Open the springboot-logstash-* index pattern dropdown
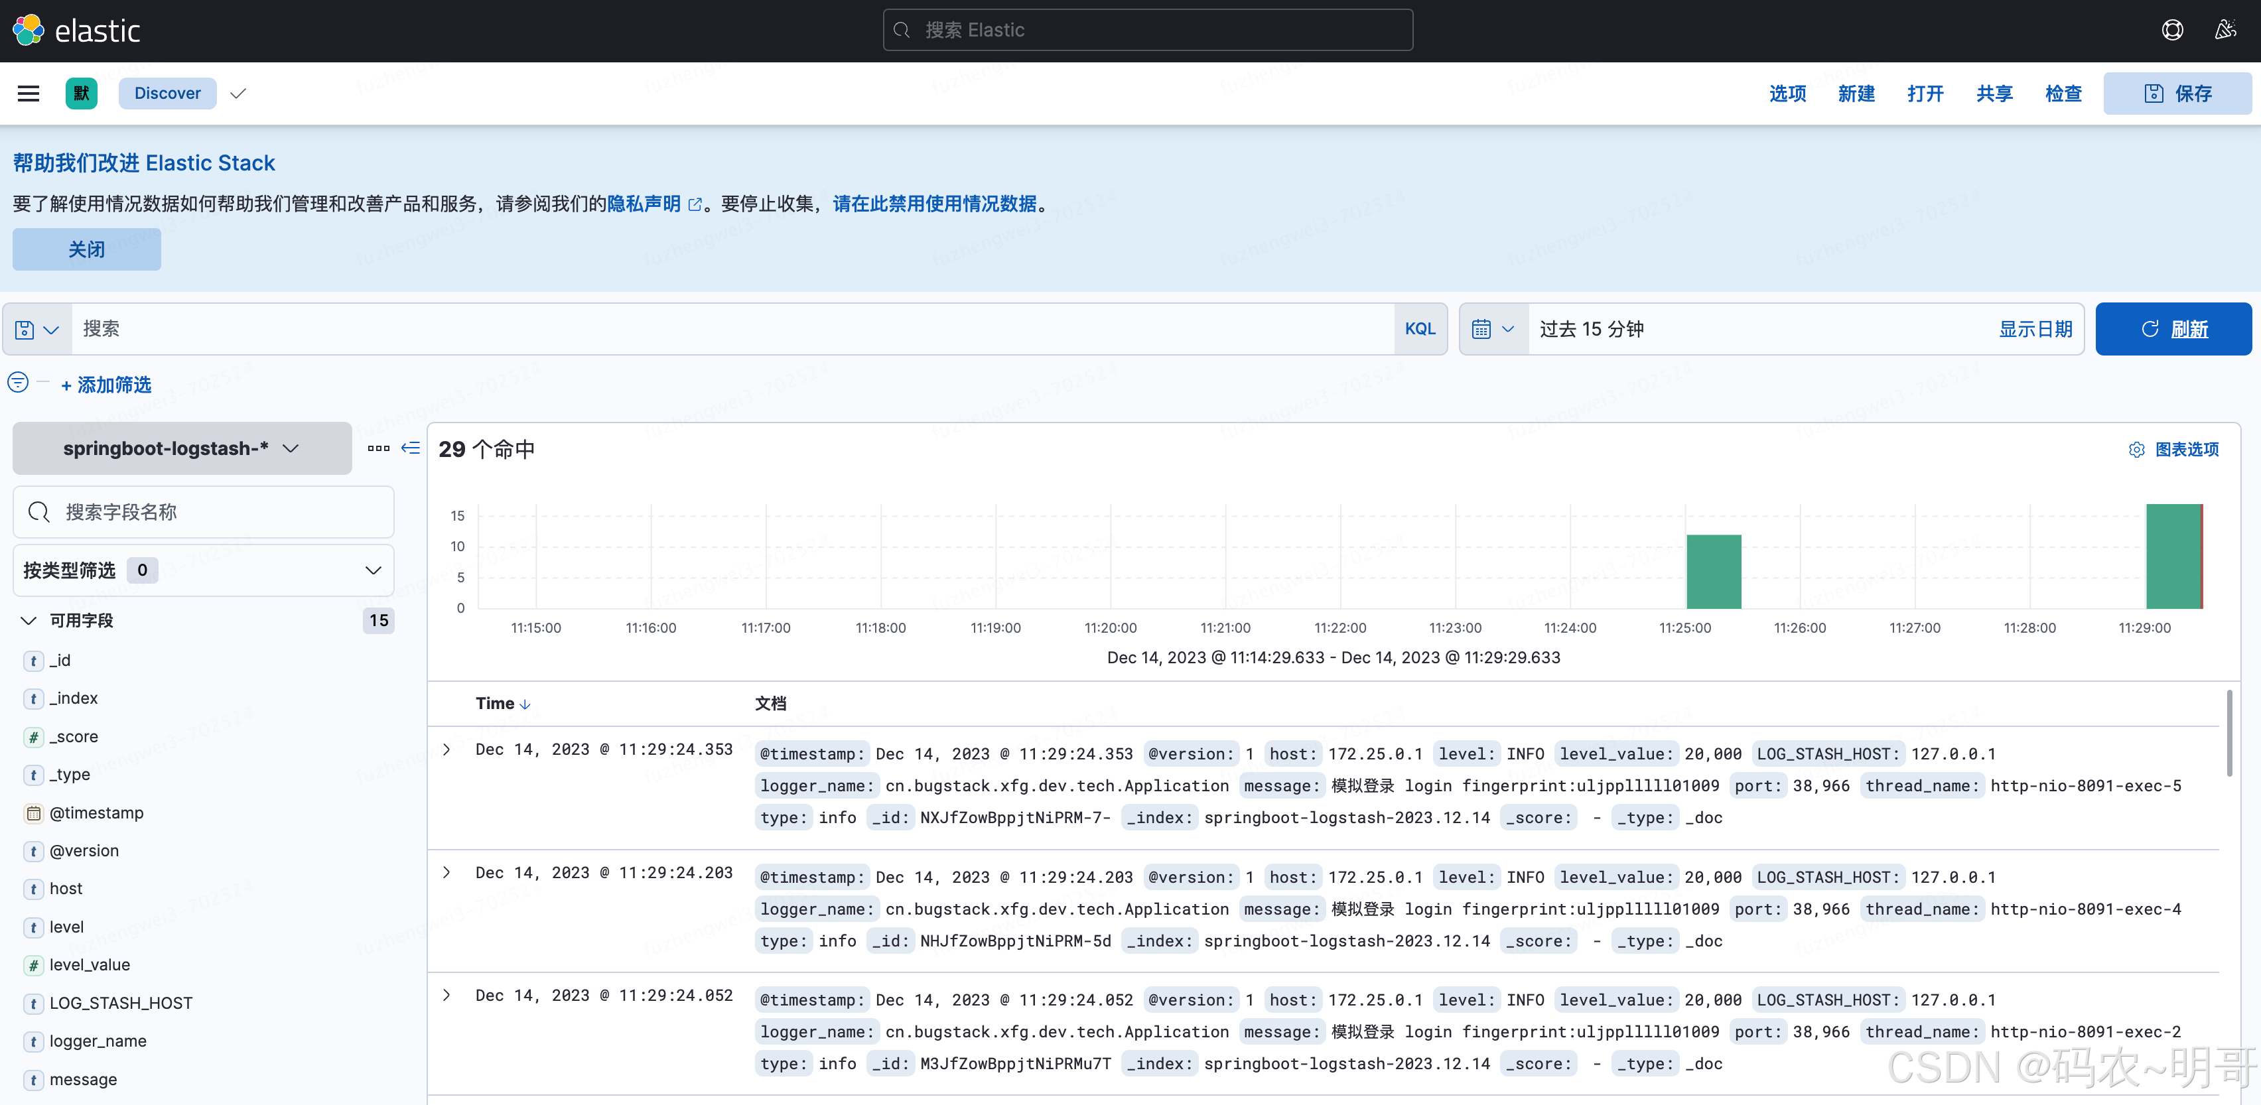Image resolution: width=2261 pixels, height=1105 pixels. (182, 448)
